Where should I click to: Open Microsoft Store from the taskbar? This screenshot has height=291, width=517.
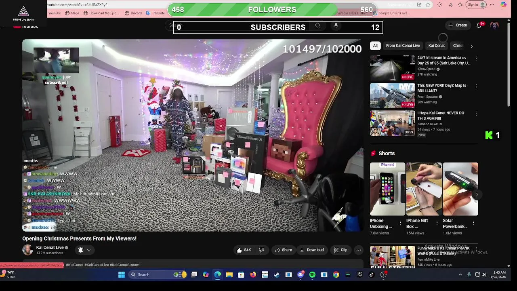(x=241, y=274)
